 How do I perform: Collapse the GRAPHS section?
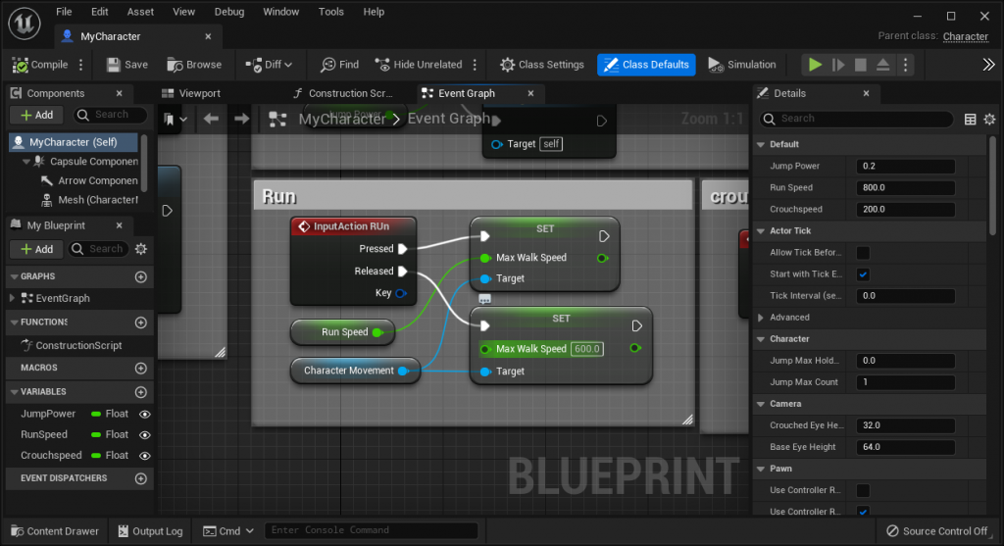[x=14, y=276]
